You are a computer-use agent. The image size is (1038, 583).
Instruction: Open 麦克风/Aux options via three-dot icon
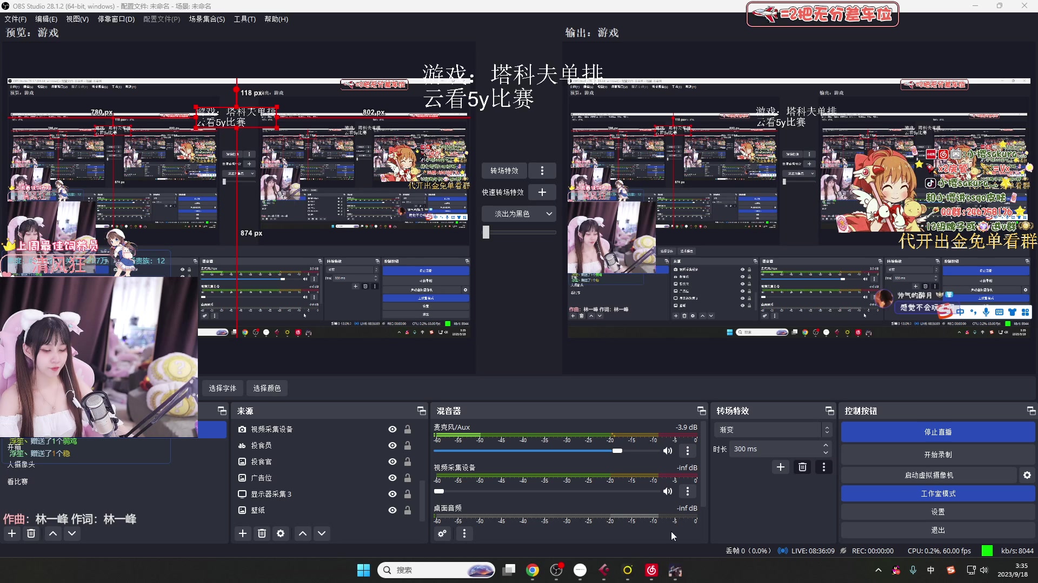click(687, 451)
